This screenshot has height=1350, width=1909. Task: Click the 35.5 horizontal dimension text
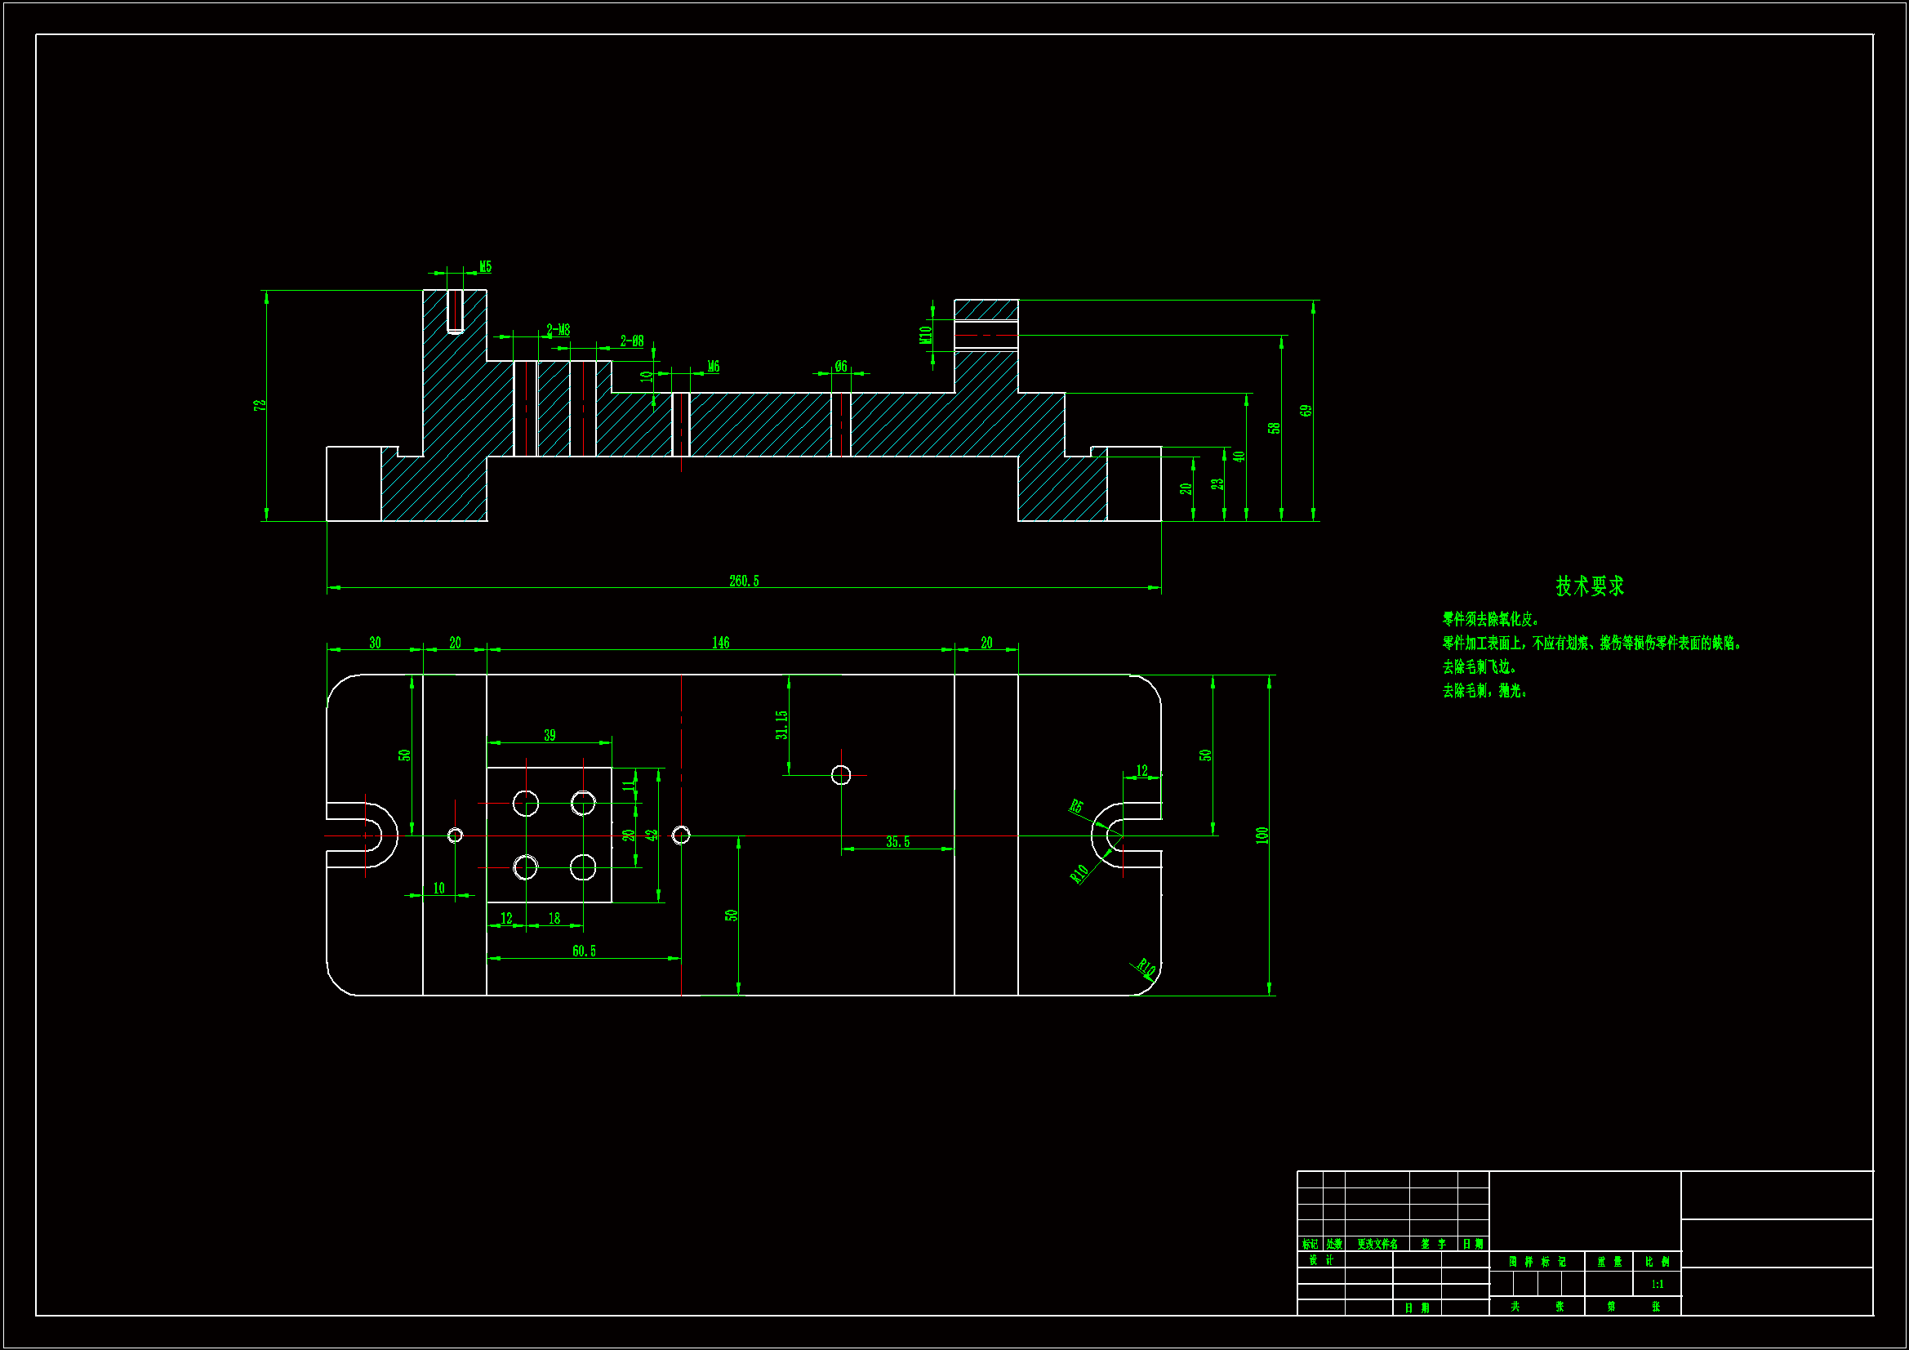pyautogui.click(x=897, y=842)
